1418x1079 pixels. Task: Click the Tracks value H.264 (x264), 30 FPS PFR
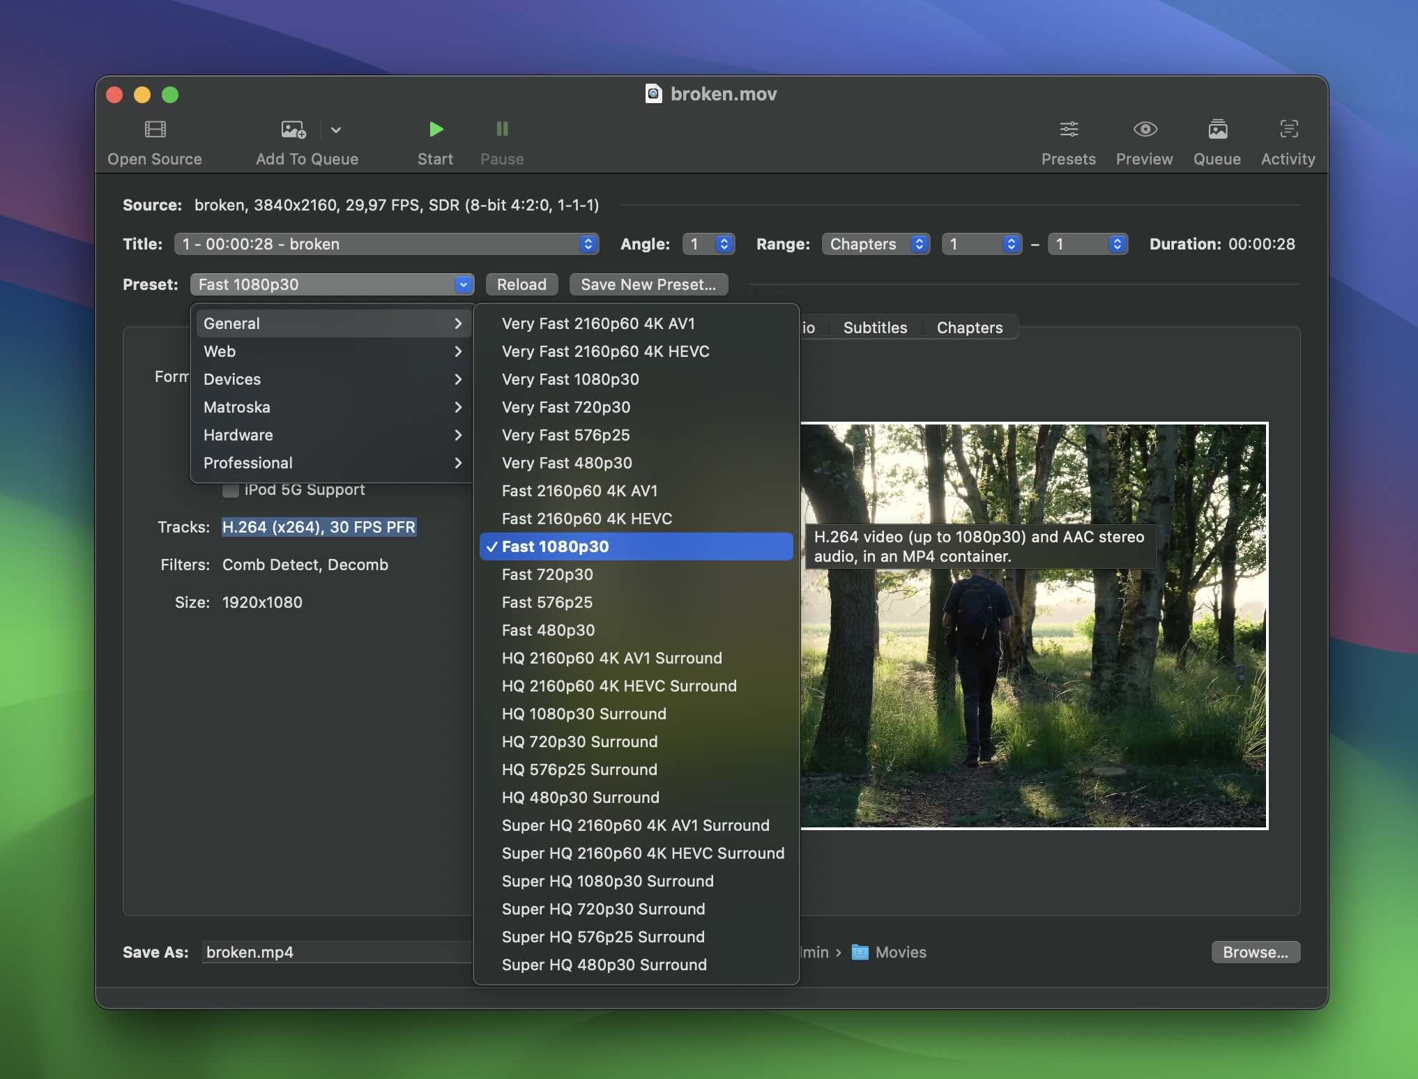click(x=319, y=527)
